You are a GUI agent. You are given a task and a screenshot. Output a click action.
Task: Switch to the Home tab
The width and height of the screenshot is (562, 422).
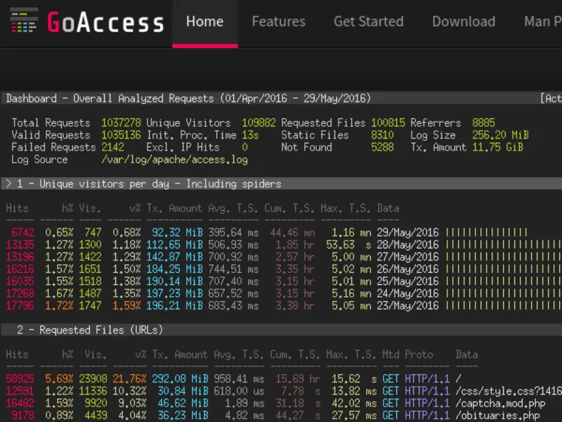coord(204,22)
